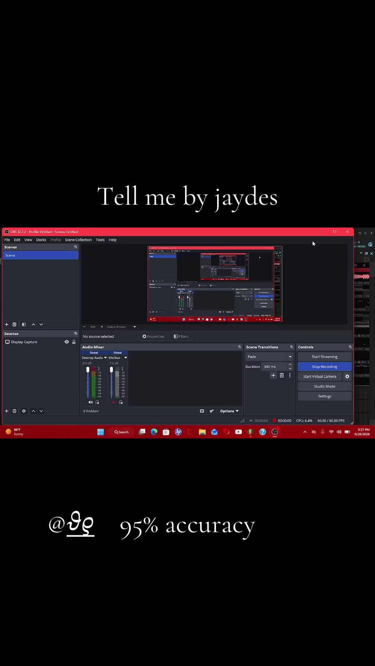Remove the selected scene using Scenes trash icon
The width and height of the screenshot is (375, 666).
click(x=15, y=324)
